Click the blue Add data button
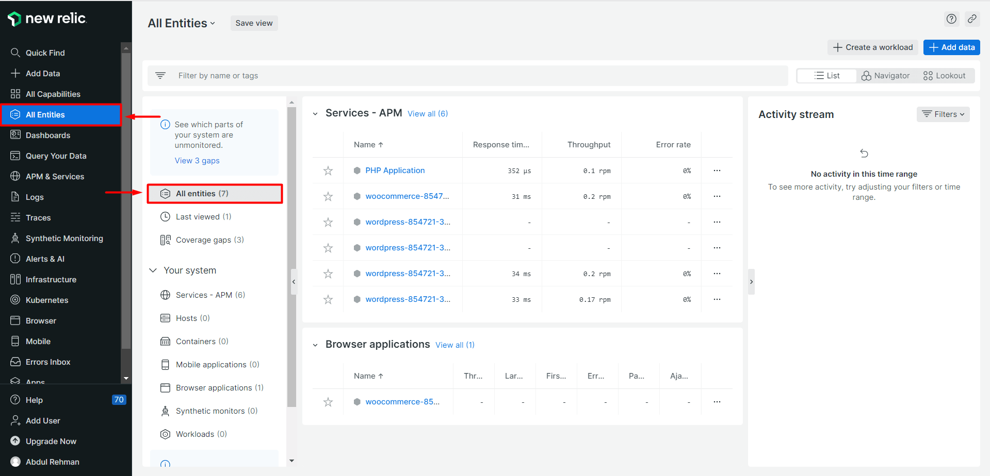Image resolution: width=990 pixels, height=476 pixels. [952, 47]
